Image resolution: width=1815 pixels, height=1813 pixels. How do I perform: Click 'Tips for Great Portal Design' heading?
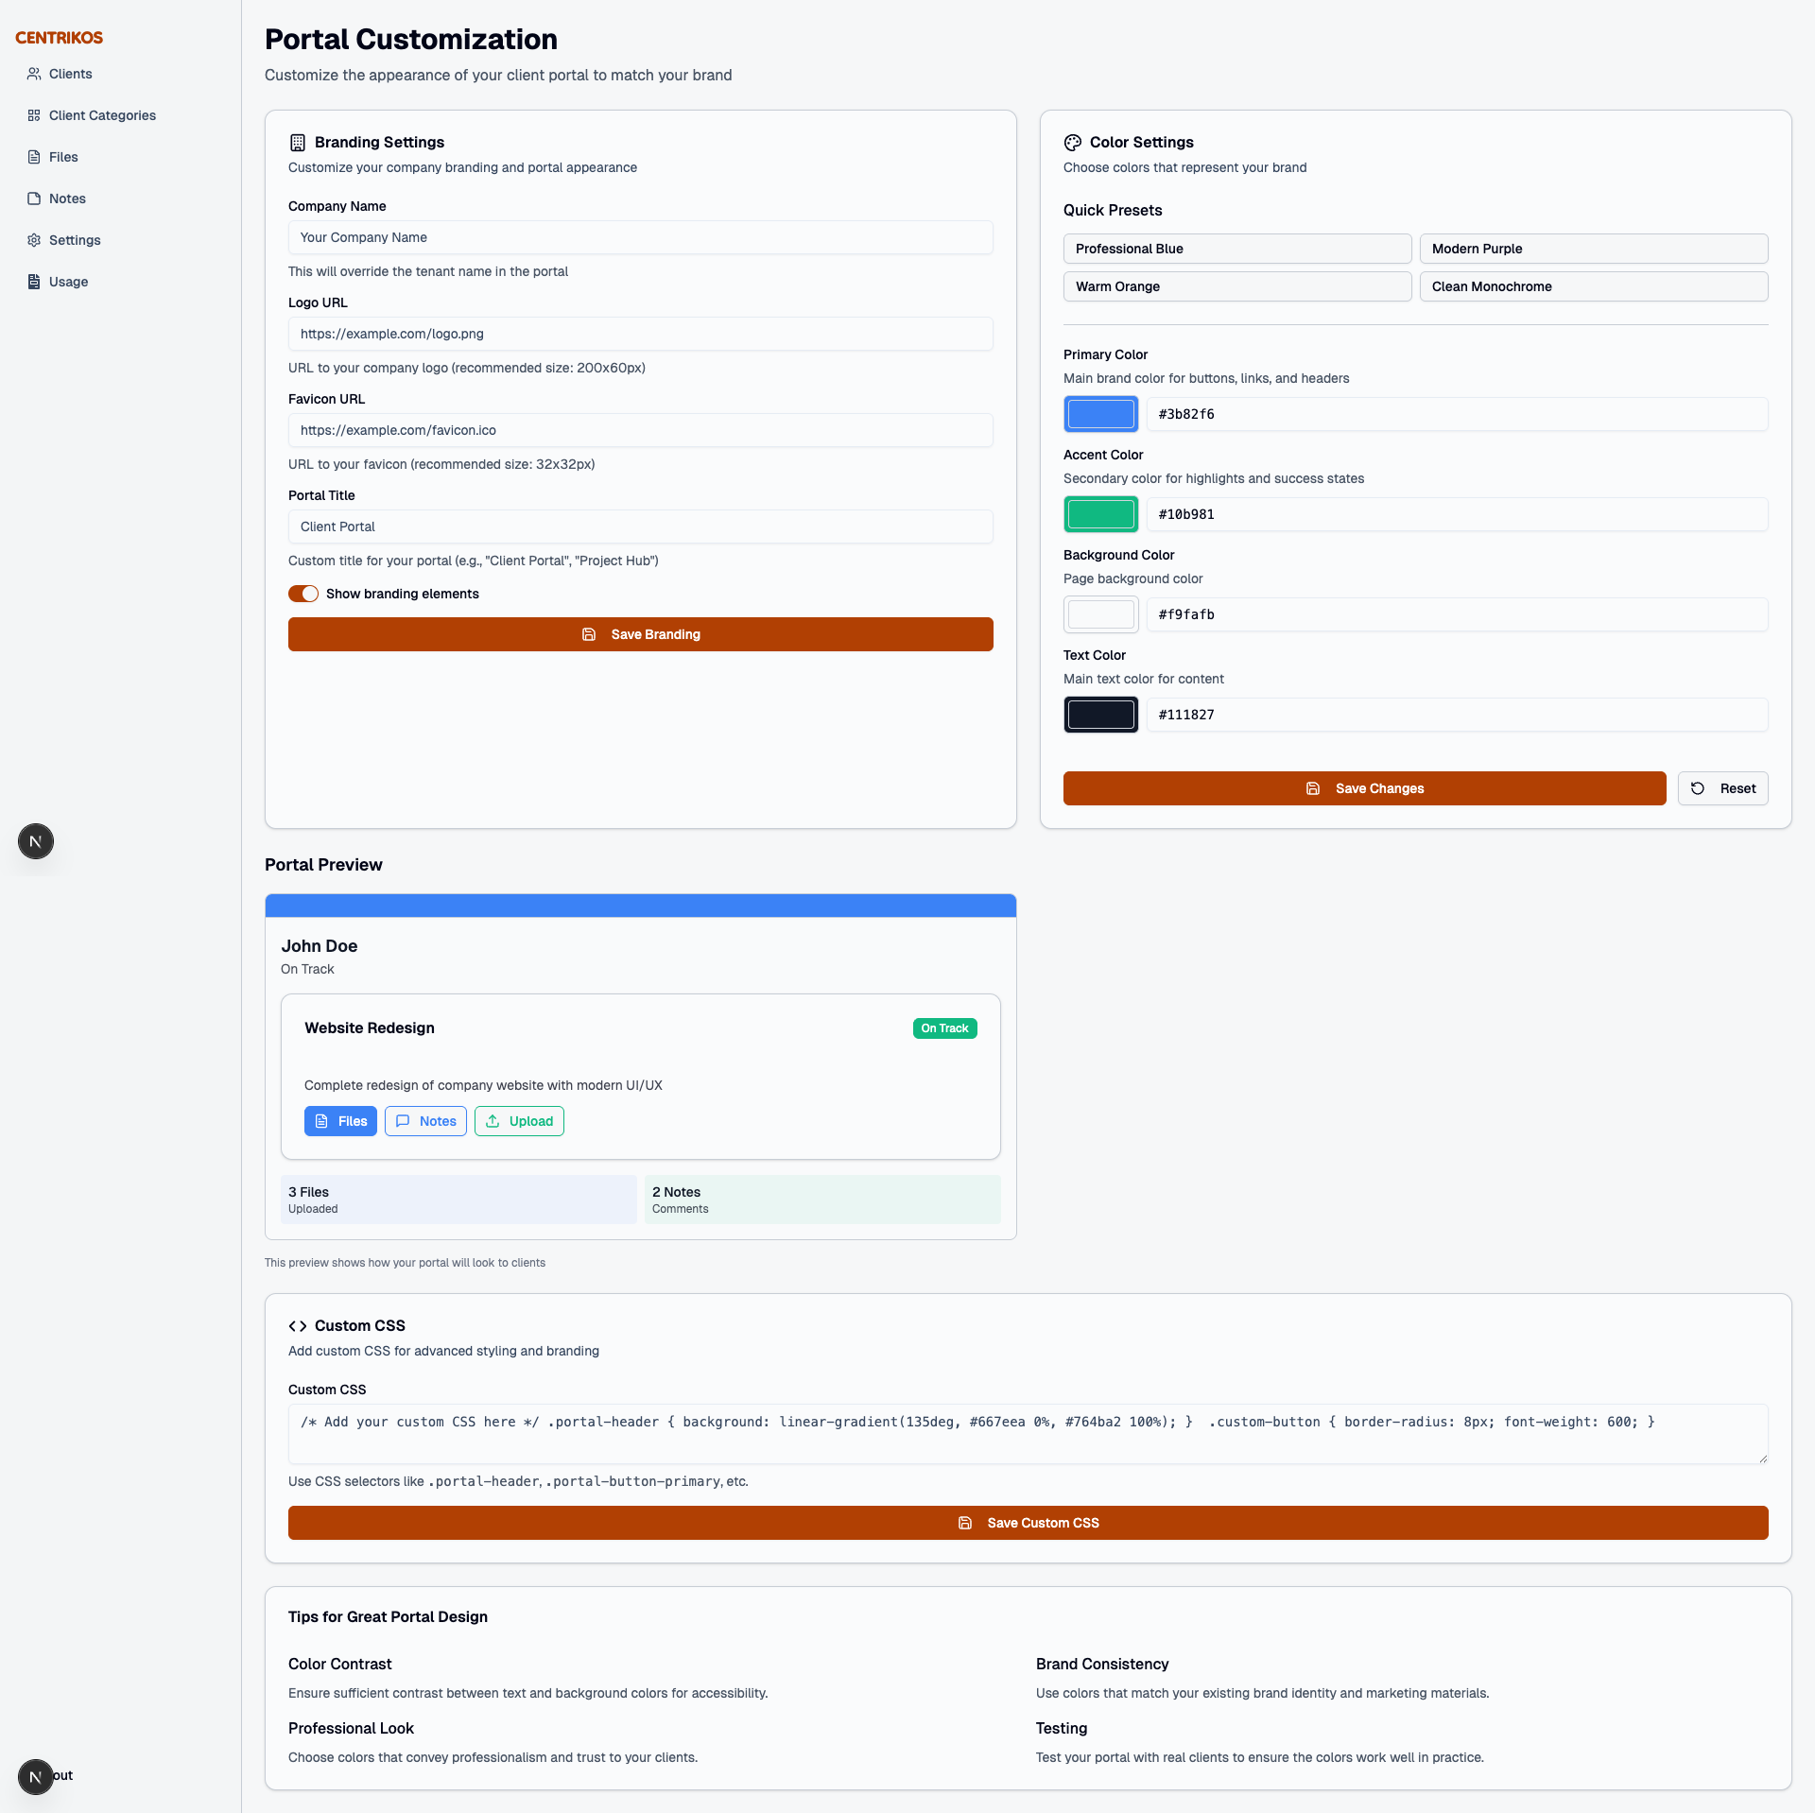click(388, 1617)
